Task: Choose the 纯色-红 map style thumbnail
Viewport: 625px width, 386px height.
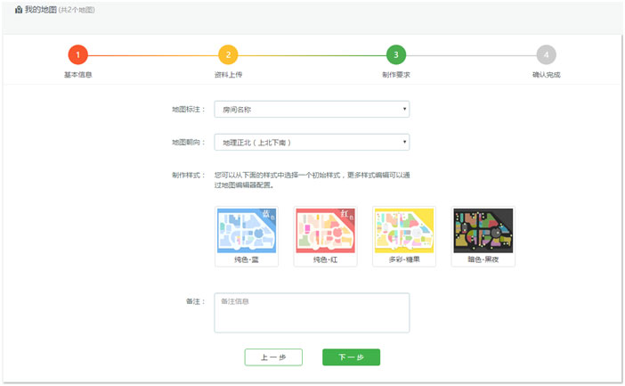Action: pos(325,236)
